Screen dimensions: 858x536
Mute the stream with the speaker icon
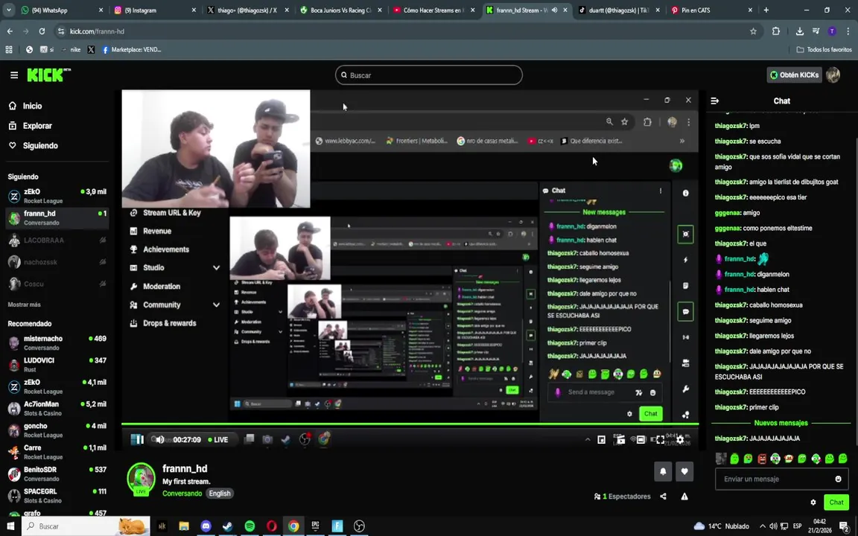click(x=159, y=439)
